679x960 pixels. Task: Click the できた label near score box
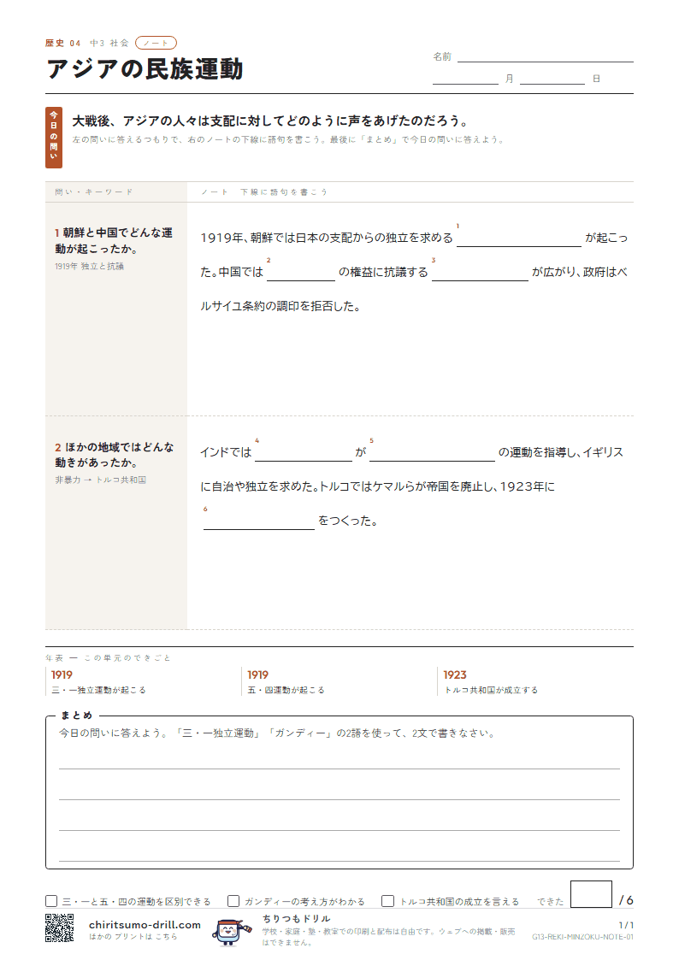[551, 902]
